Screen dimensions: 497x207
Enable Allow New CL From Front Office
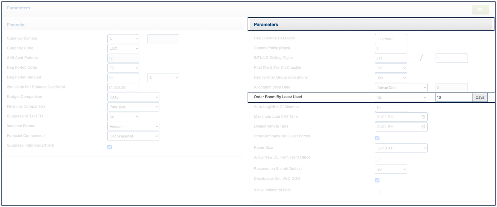coord(377,159)
